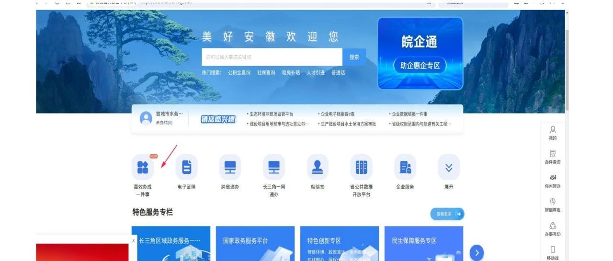The width and height of the screenshot is (613, 261).
Task: Click the 特色服务专栏 section heading
Action: 153,212
